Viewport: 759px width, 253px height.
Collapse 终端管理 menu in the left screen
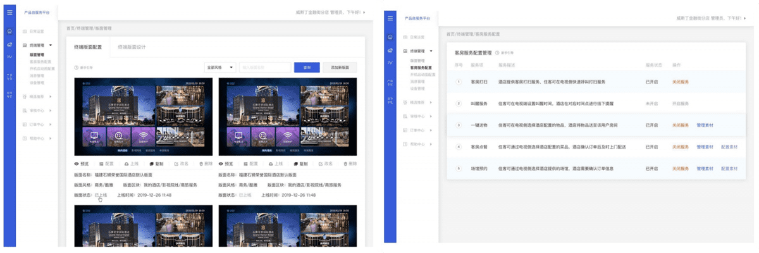click(50, 46)
